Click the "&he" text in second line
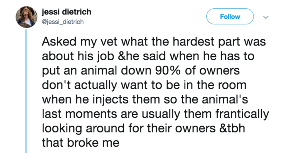Viewport: 285px width, 153px height. (129, 56)
